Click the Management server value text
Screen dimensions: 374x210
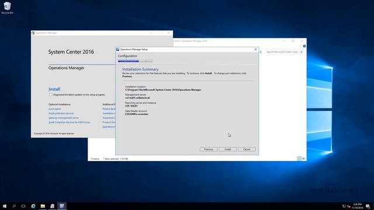(x=137, y=97)
